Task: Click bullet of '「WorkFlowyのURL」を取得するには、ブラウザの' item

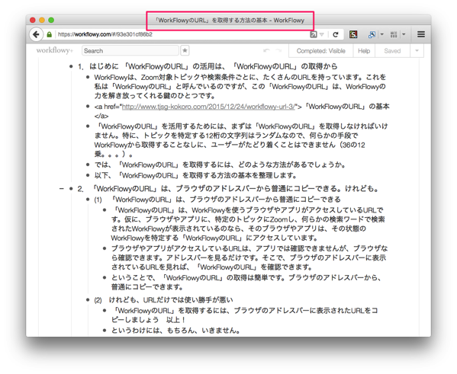Action: click(x=105, y=311)
